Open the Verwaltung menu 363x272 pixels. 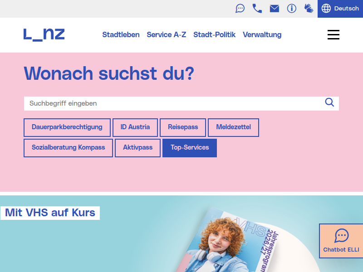(x=262, y=35)
